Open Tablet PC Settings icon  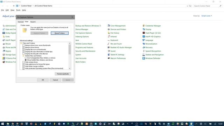click(x=109, y=55)
